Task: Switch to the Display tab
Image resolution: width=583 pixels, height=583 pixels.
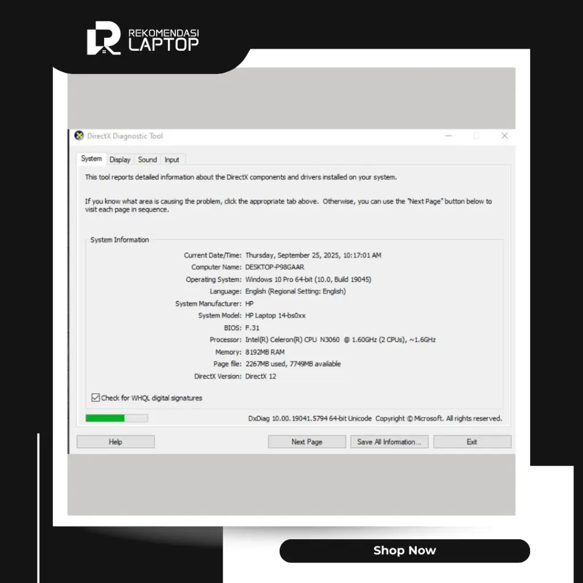Action: (x=120, y=160)
